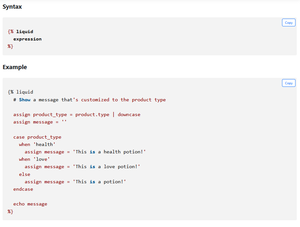Image resolution: width=300 pixels, height=227 pixels.
Task: Click the Syntax heading
Action: [12, 6]
